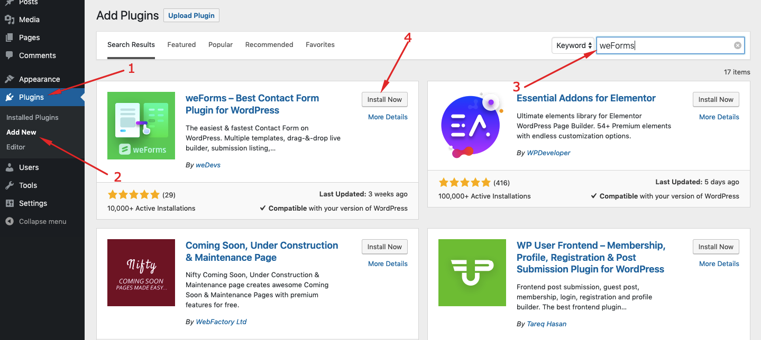Click the Settings sliders icon
761x340 pixels.
point(9,203)
